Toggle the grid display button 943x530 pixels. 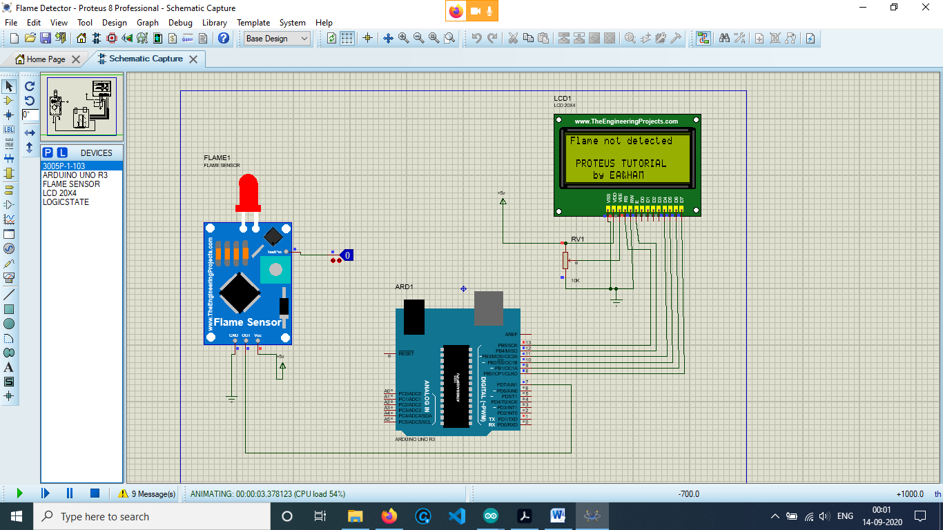[347, 38]
